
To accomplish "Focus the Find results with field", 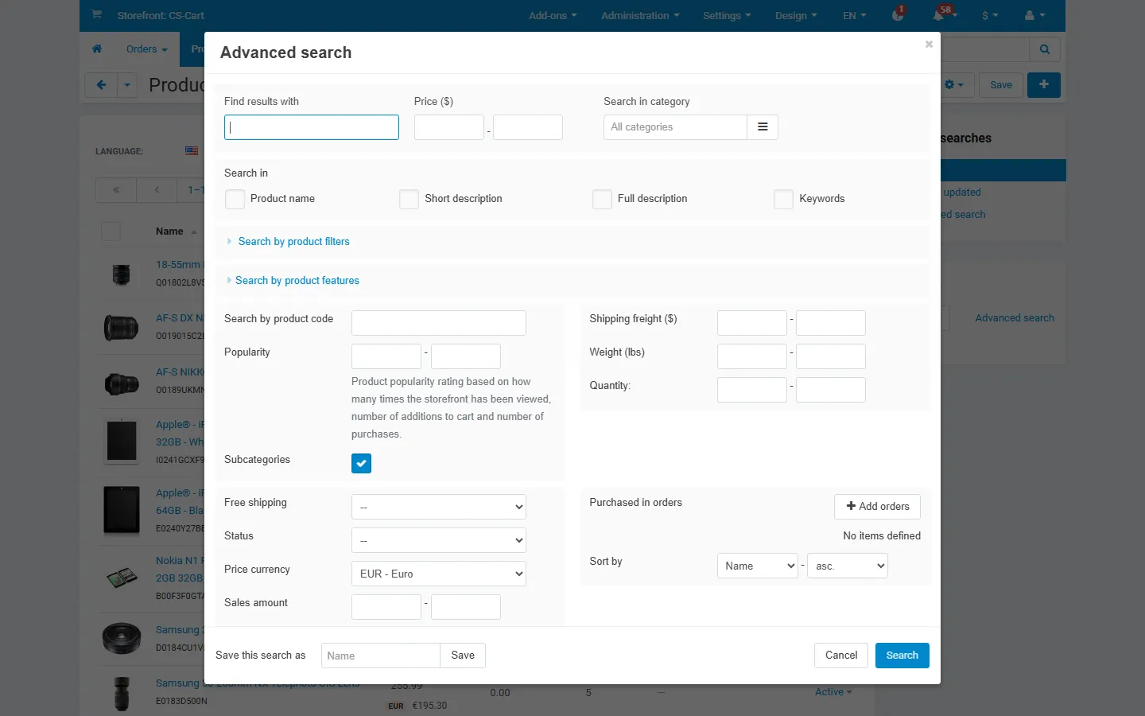I will 312,127.
